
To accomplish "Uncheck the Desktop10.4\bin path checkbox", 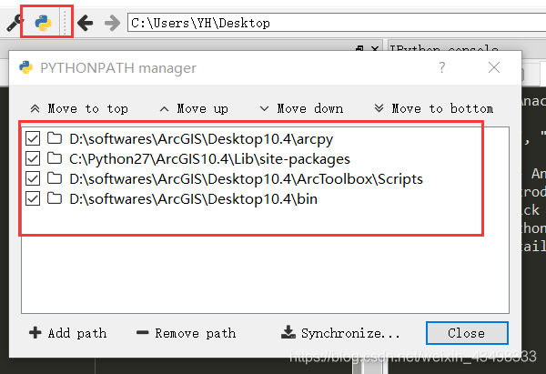I will click(x=33, y=199).
